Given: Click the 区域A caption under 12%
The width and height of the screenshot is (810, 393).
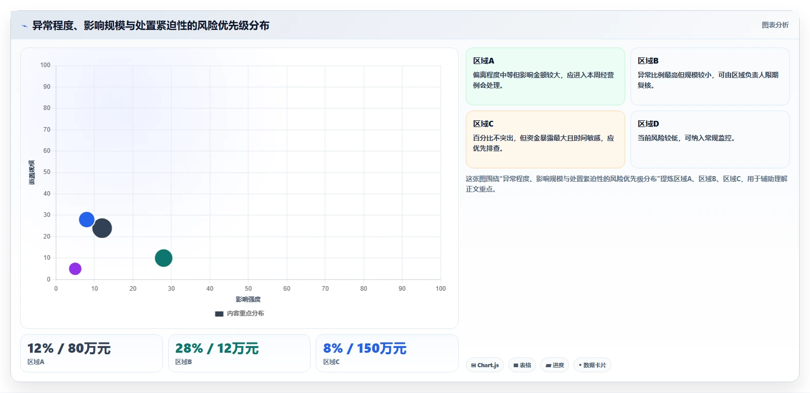Looking at the screenshot, I should pos(36,362).
